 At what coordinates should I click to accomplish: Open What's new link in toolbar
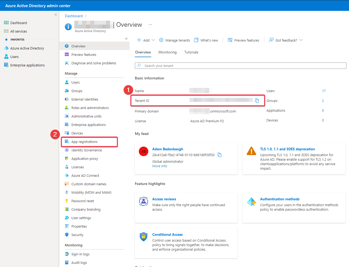click(206, 40)
